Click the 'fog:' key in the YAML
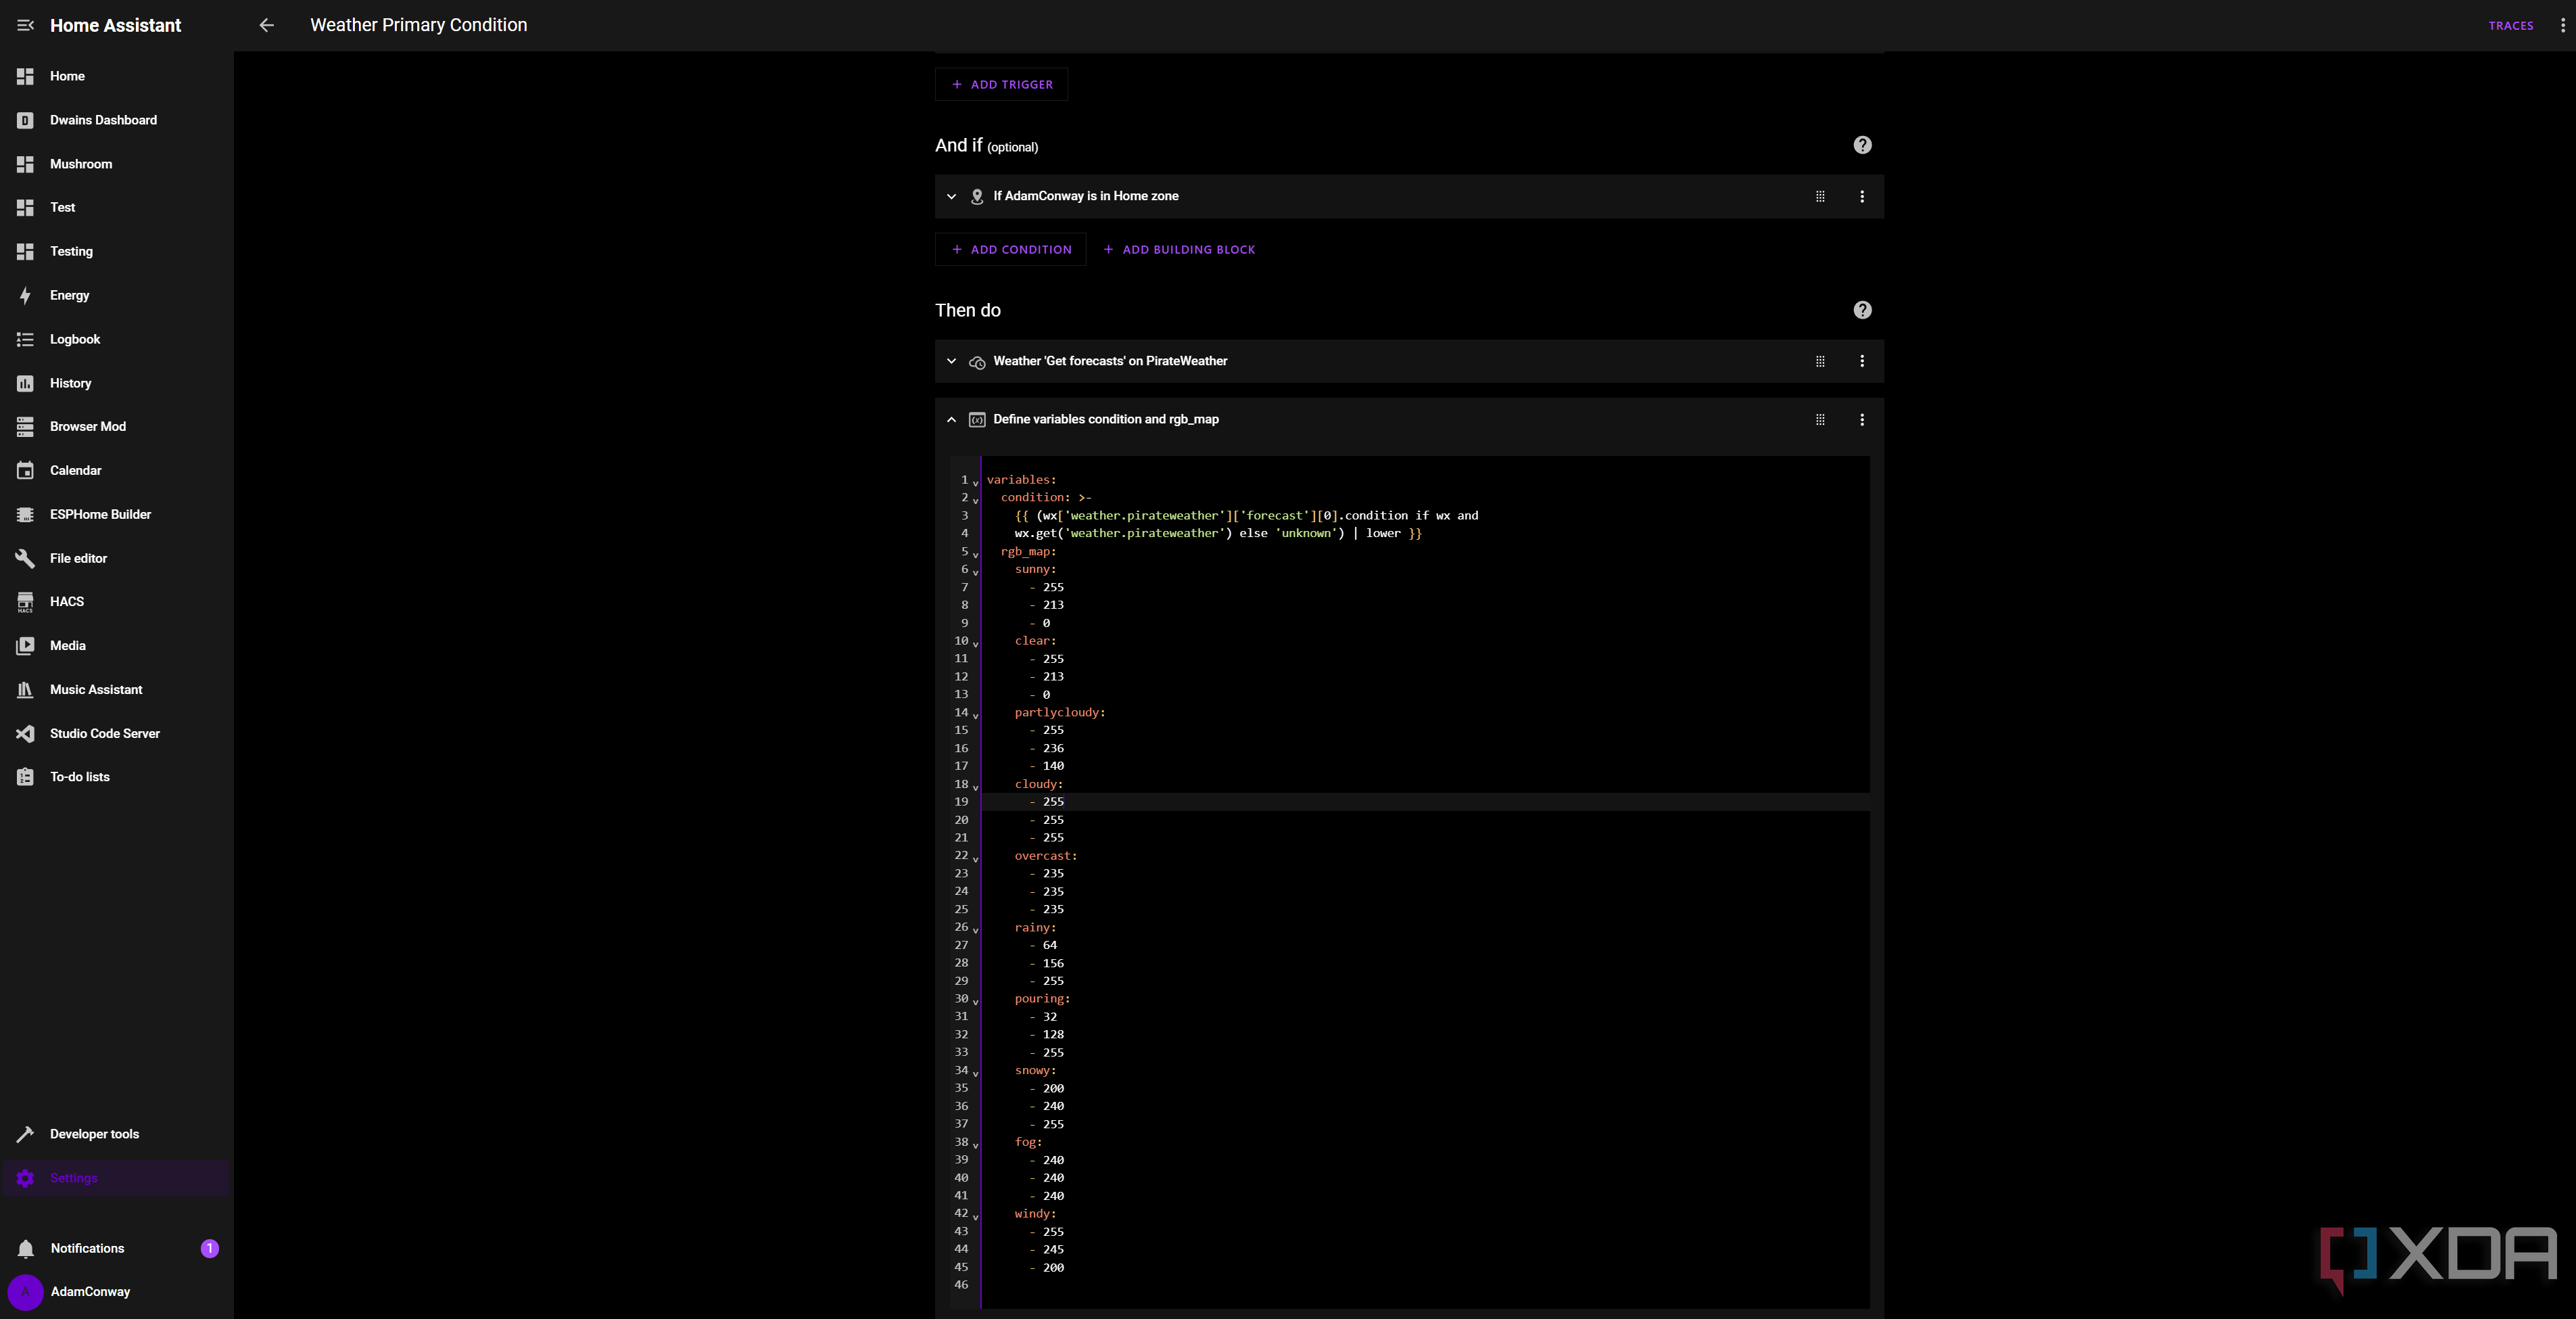Screen dimensions: 2576x1319 coord(1028,1142)
